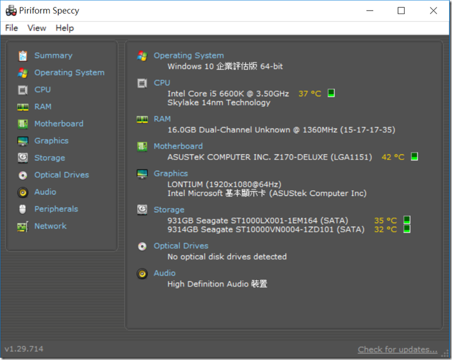Image resolution: width=452 pixels, height=360 pixels.
Task: Show Optical Drives section from sidebar
Action: click(x=62, y=175)
